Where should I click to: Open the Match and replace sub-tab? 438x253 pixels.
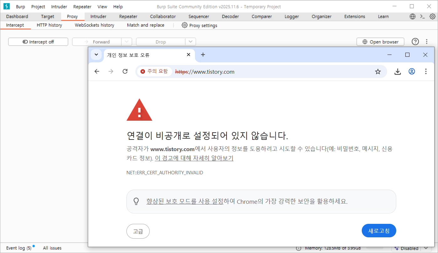pos(146,25)
